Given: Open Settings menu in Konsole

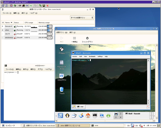Looking at the screenshot, I should 100,57.
